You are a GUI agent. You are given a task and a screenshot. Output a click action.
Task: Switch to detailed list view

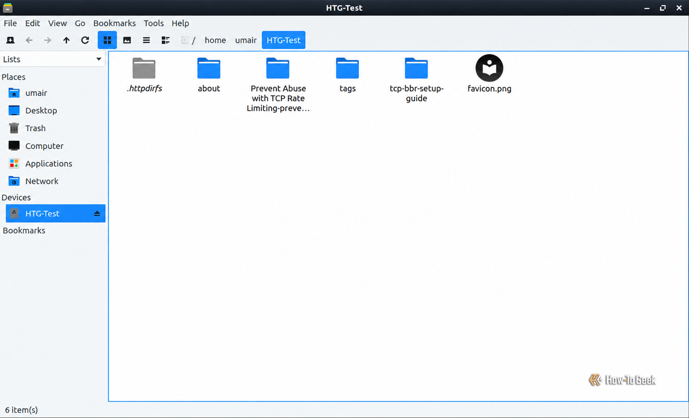pyautogui.click(x=165, y=40)
